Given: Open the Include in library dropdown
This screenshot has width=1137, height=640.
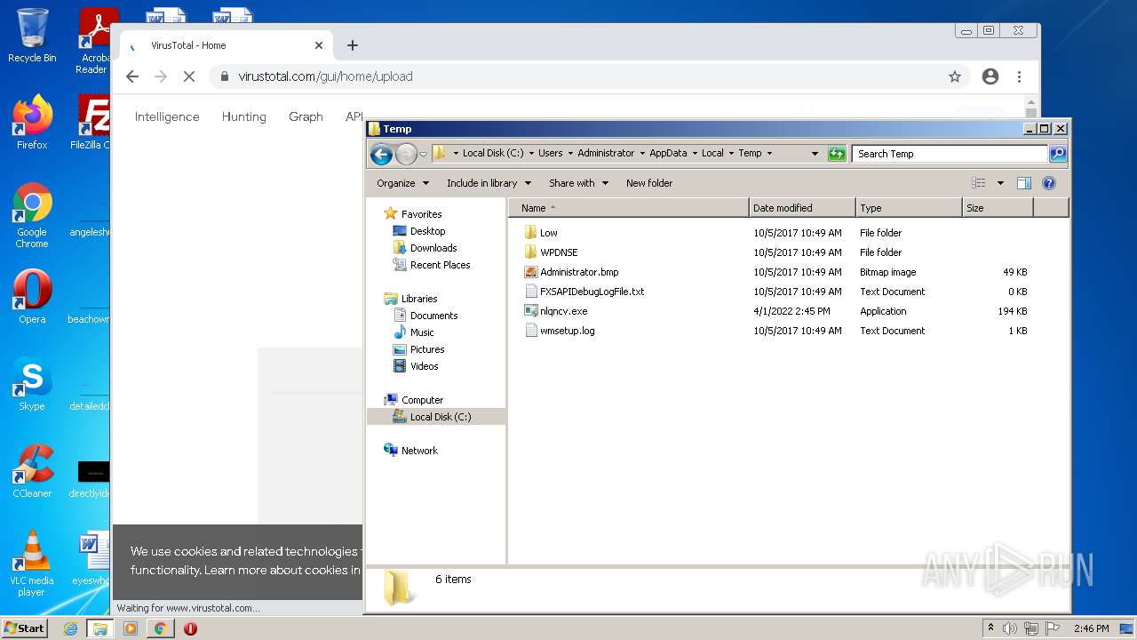Looking at the screenshot, I should point(489,183).
